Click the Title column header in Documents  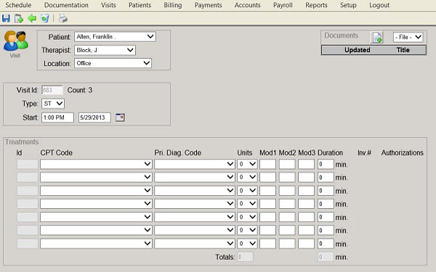click(x=403, y=50)
